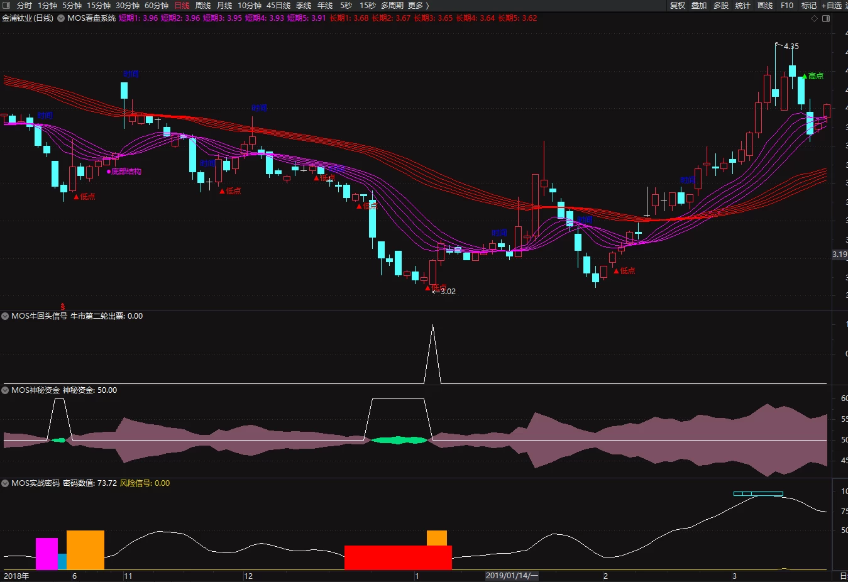This screenshot has width=848, height=582.
Task: Switch to 月线 monthly chart
Action: point(224,6)
